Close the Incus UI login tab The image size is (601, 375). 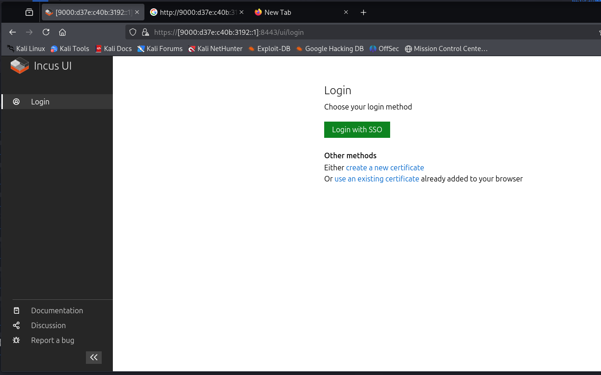point(137,13)
